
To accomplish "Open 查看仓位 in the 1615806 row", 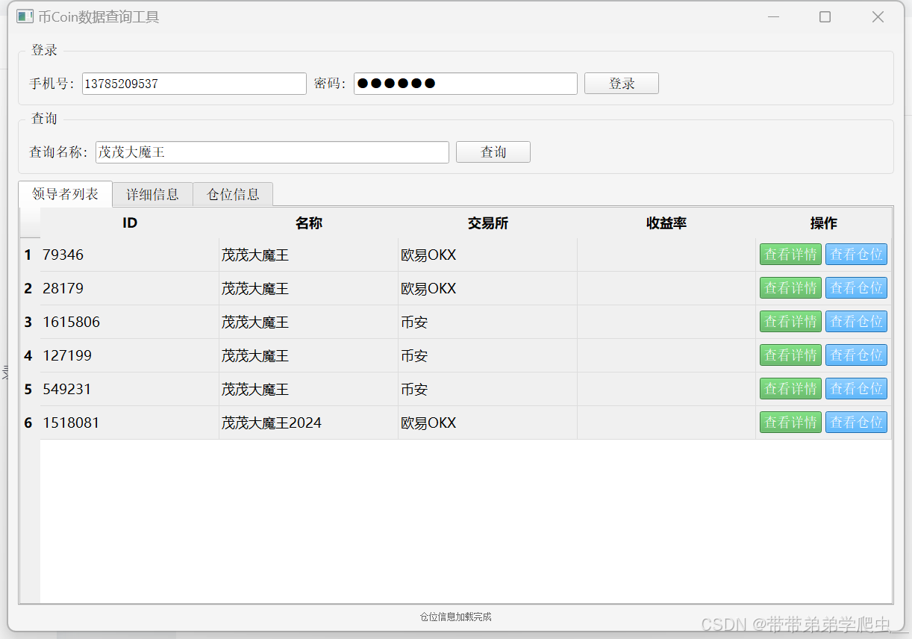I will (856, 322).
